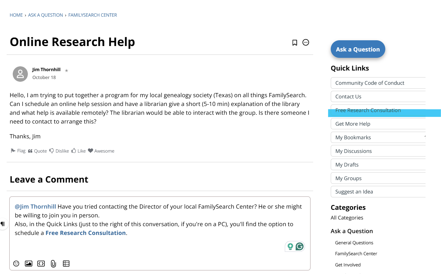Attach a file with the paperclip icon
Screen dimensions: 441x274
pyautogui.click(x=53, y=263)
